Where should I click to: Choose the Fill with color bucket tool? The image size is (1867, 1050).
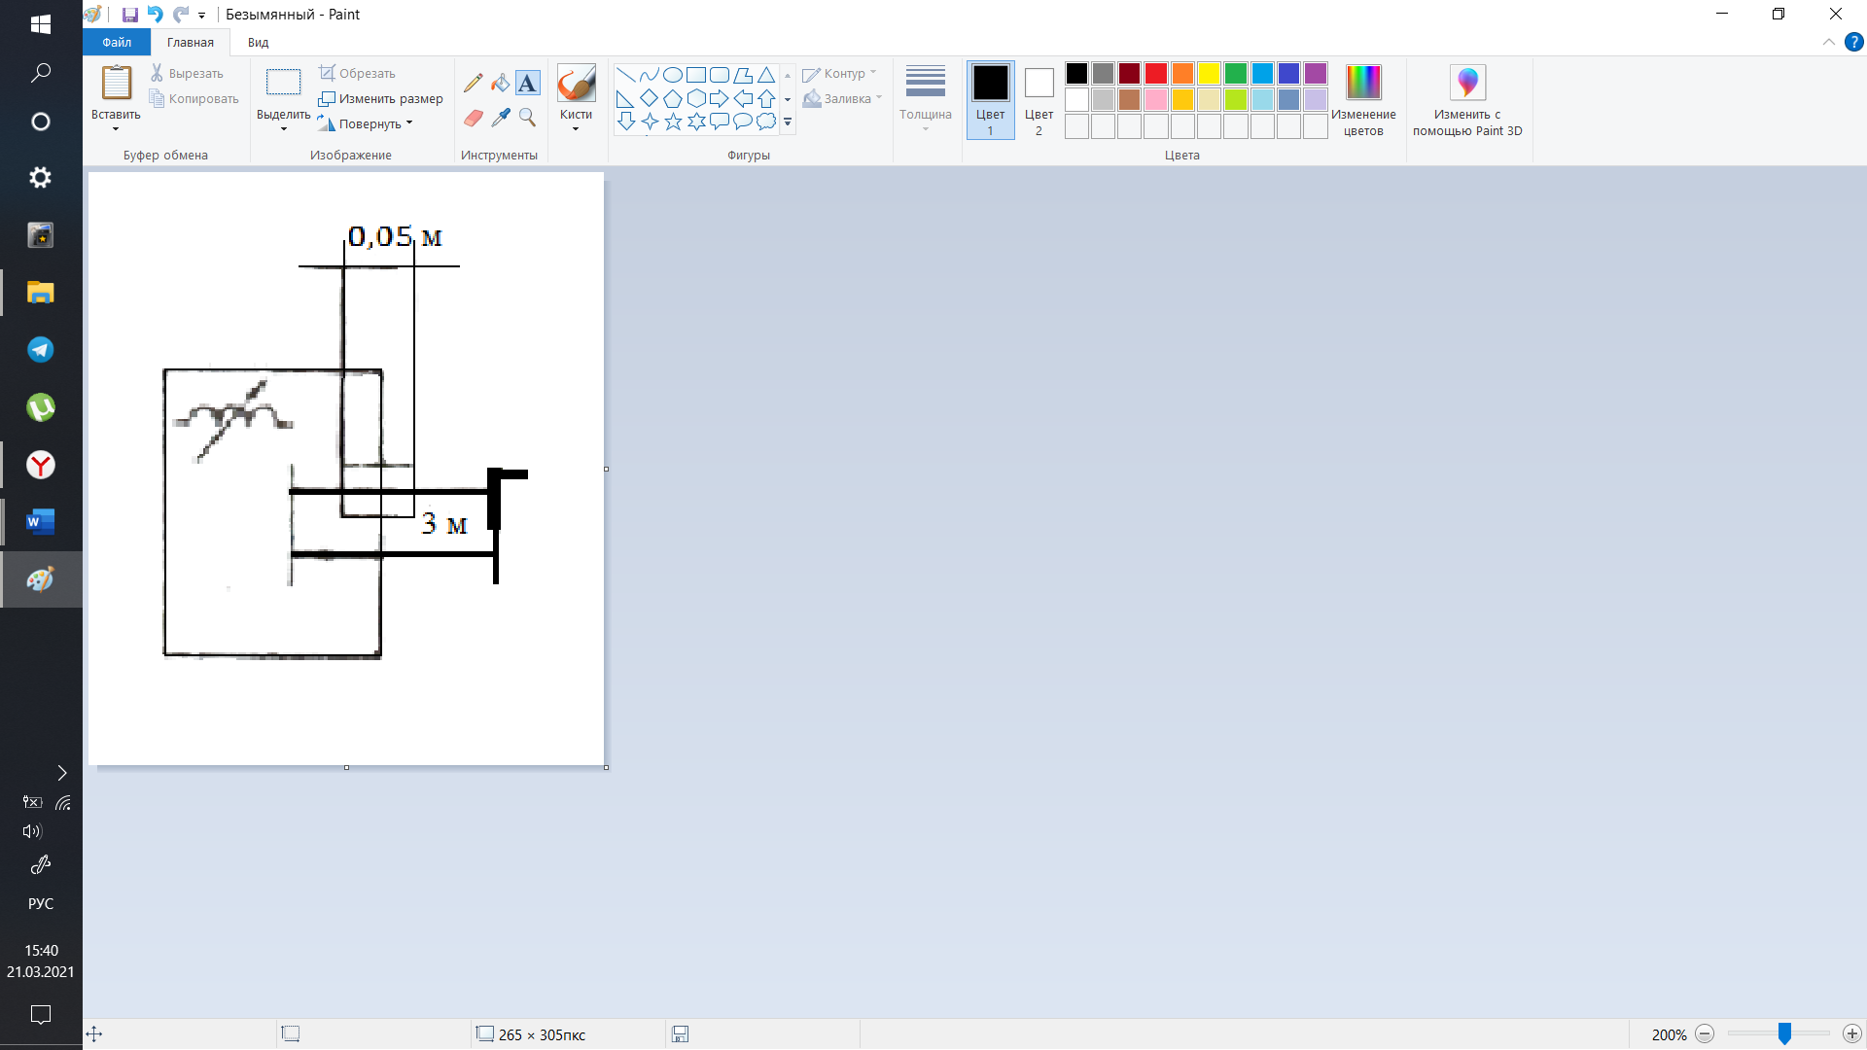pyautogui.click(x=500, y=84)
